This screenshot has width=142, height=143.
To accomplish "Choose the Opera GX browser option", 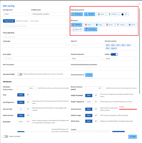I will coord(77,29).
